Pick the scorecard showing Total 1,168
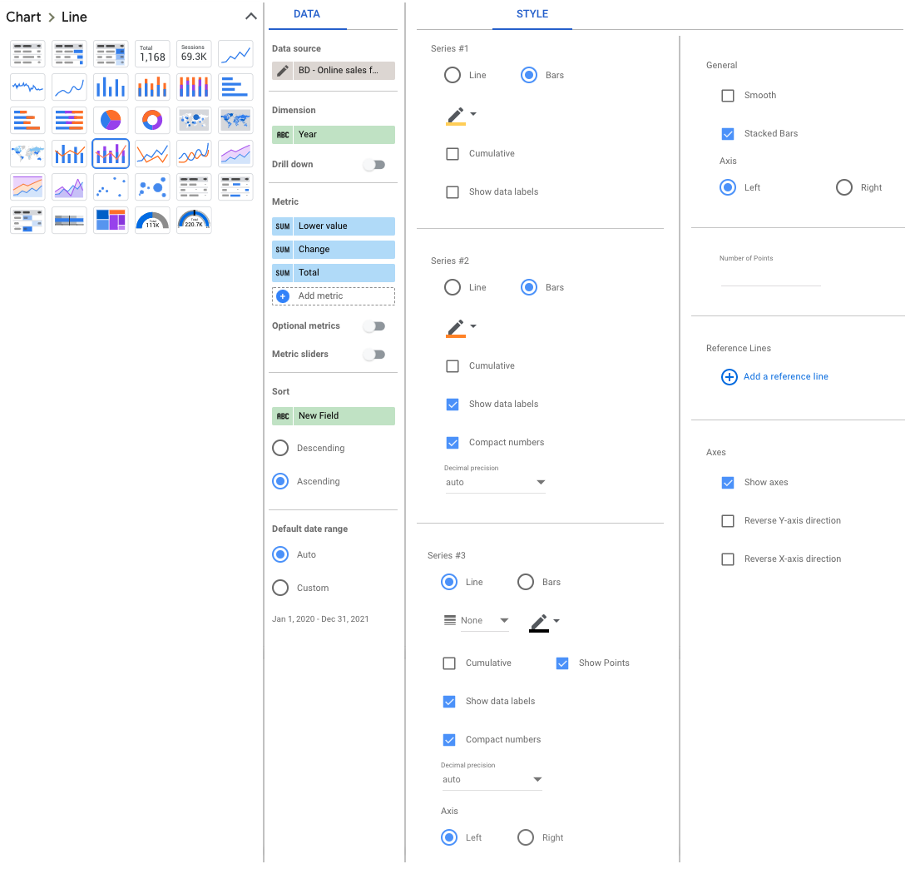The image size is (915, 874). click(152, 54)
